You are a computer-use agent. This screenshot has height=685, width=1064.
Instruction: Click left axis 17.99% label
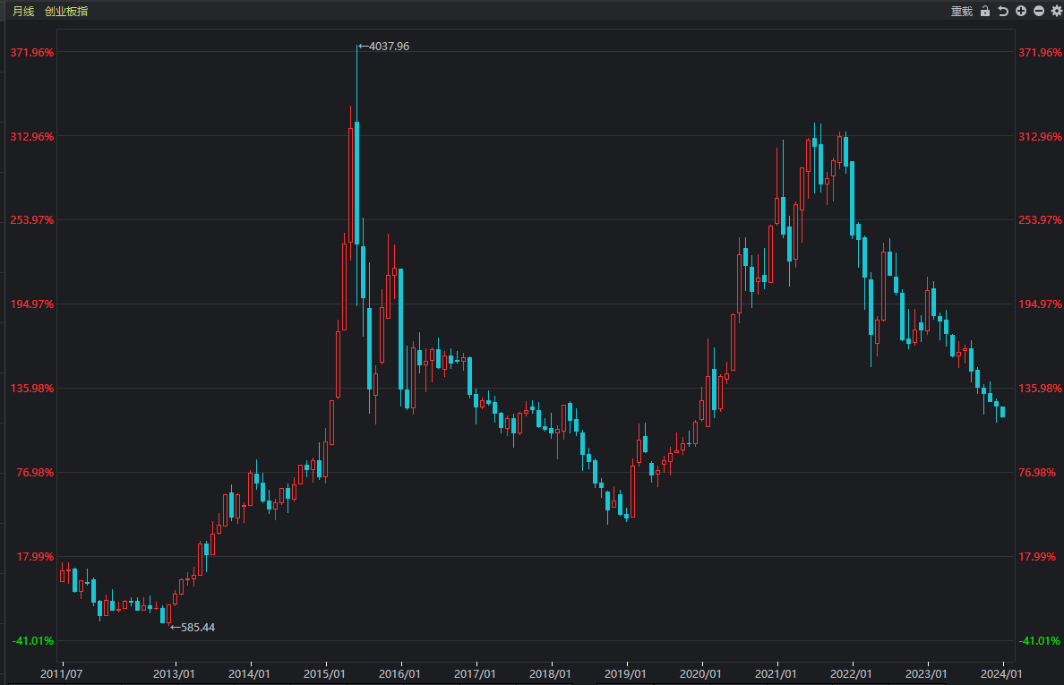point(35,556)
